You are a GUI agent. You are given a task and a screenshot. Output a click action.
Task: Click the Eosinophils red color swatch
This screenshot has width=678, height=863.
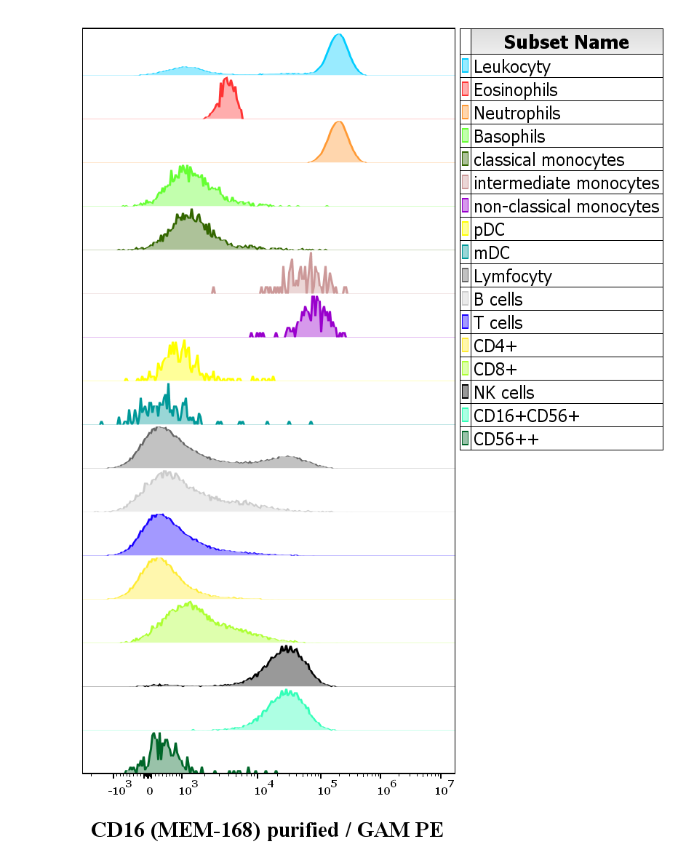pos(466,90)
